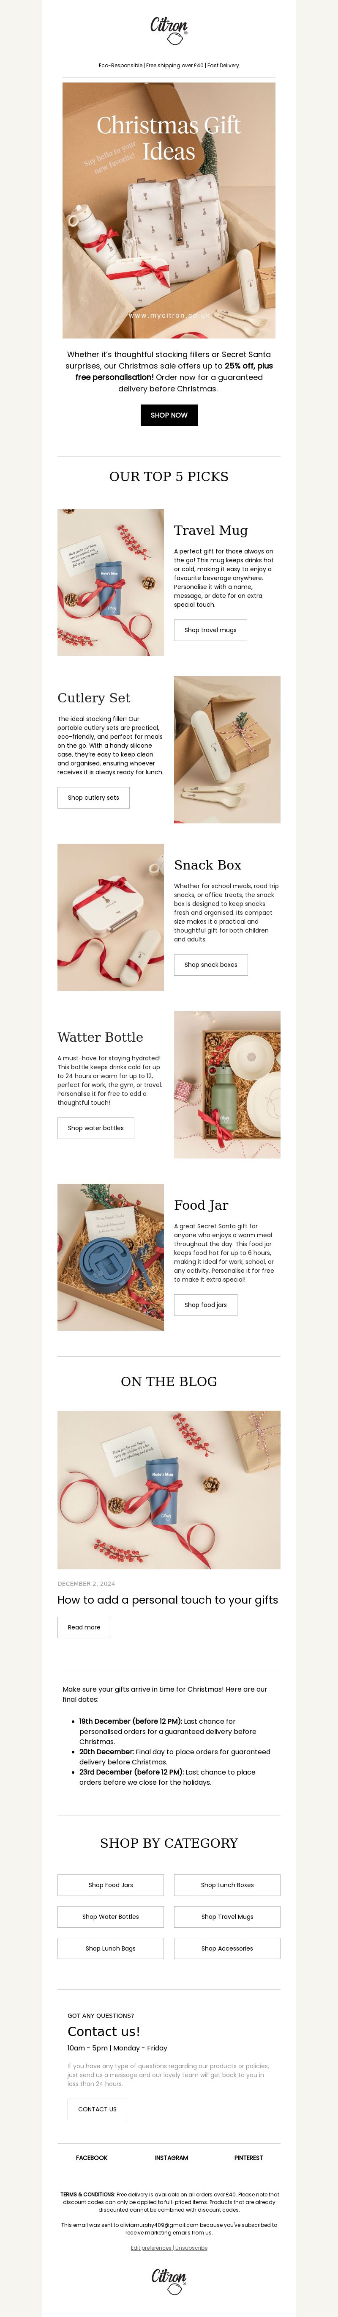Open the blog title about personal touch
Image resolution: width=338 pixels, height=2317 pixels.
(168, 1599)
